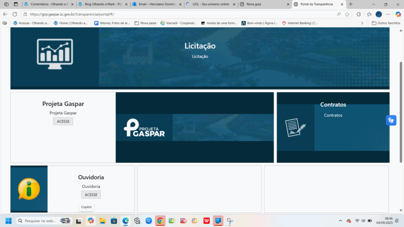Click the Projeta Gaspar banner image
404x227 pixels.
(195, 128)
